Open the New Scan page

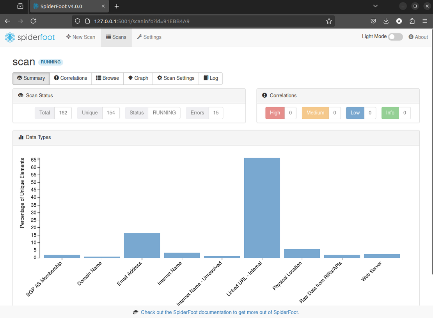click(x=81, y=37)
